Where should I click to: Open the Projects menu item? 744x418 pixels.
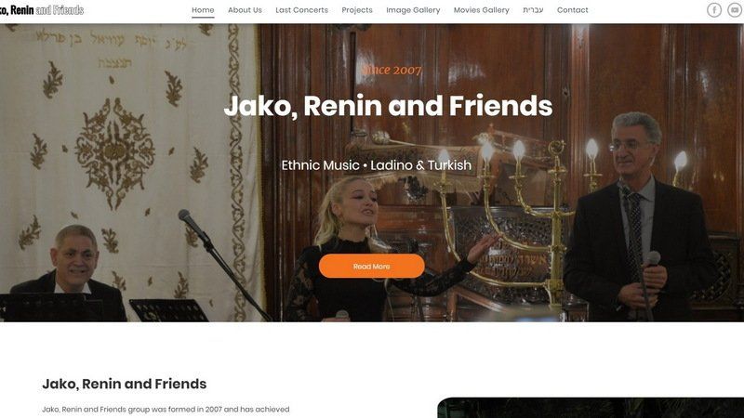point(357,10)
